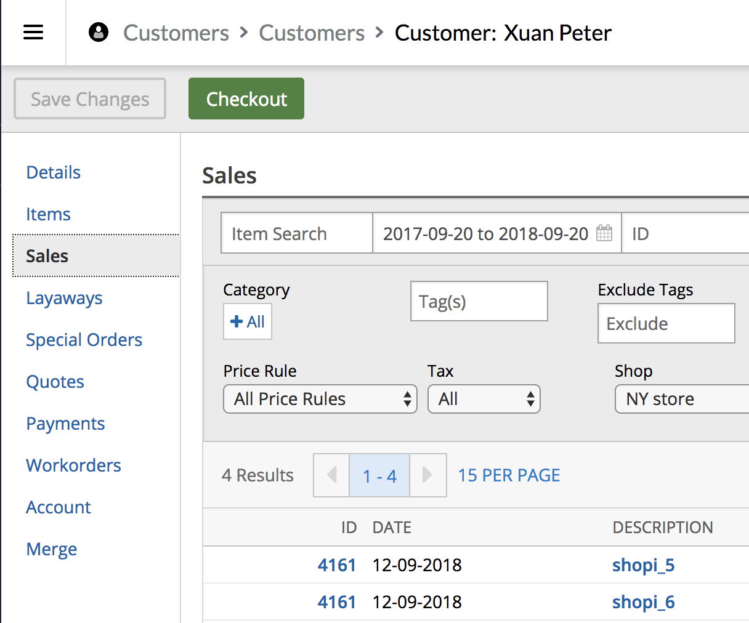Click the Tag(s) input field
The image size is (749, 623).
[x=479, y=302]
